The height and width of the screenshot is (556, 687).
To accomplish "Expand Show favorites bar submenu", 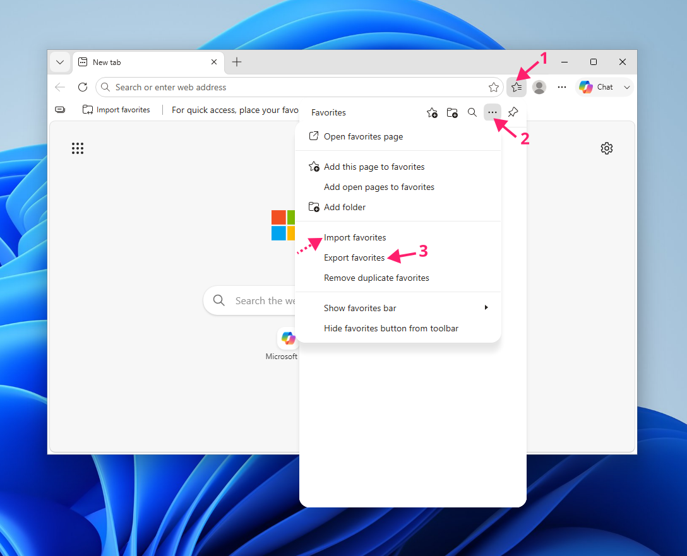I will pos(398,308).
